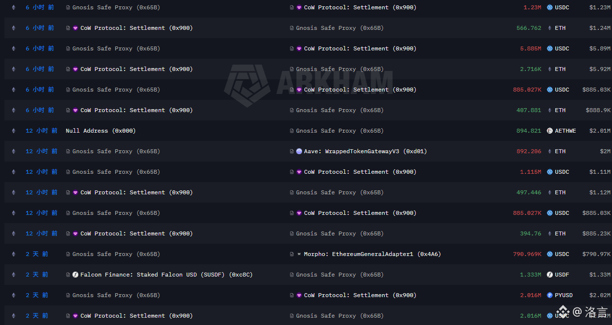This screenshot has height=325, width=612.
Task: Click the $790.97K USD value
Action: (596, 254)
